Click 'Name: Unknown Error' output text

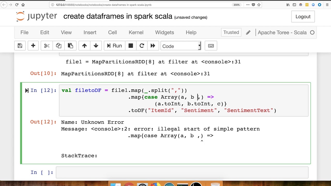(x=93, y=122)
